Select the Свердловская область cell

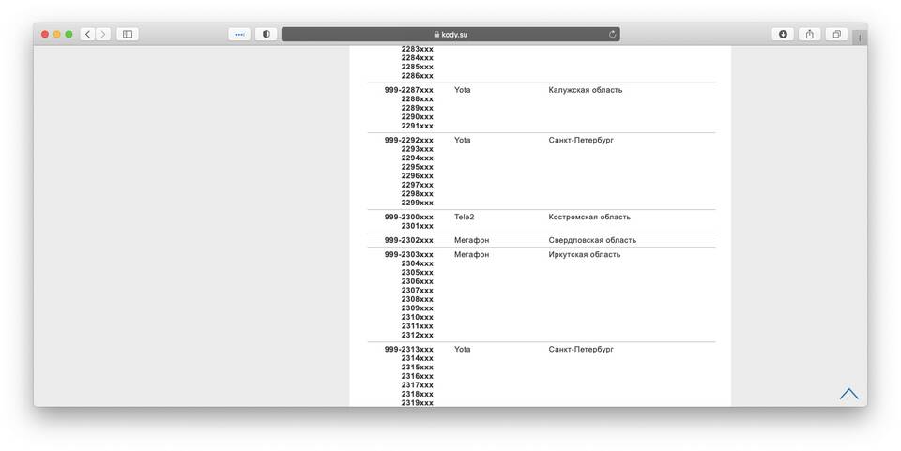point(592,240)
